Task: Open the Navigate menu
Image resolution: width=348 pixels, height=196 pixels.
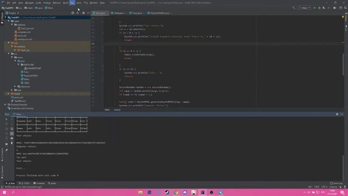Action: coord(29,3)
